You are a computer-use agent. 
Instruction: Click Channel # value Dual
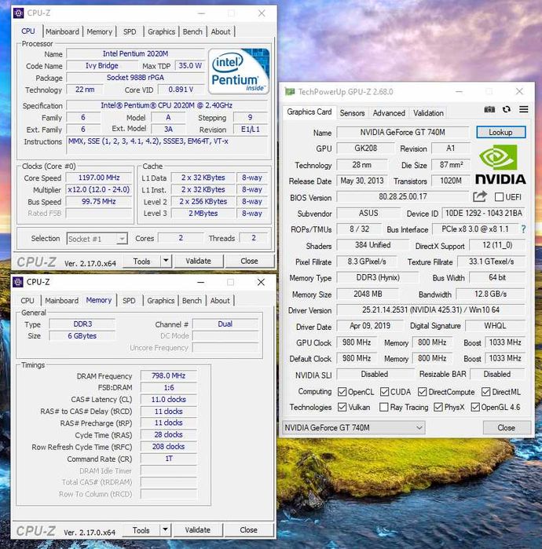tap(225, 324)
